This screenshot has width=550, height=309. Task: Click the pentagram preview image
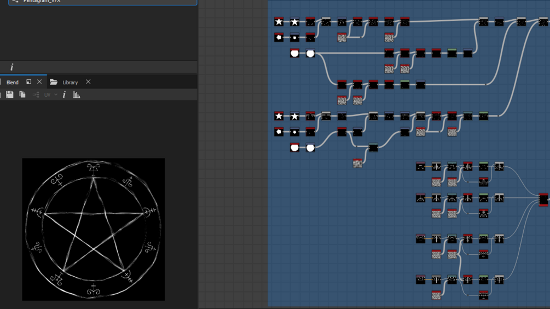[x=93, y=229]
